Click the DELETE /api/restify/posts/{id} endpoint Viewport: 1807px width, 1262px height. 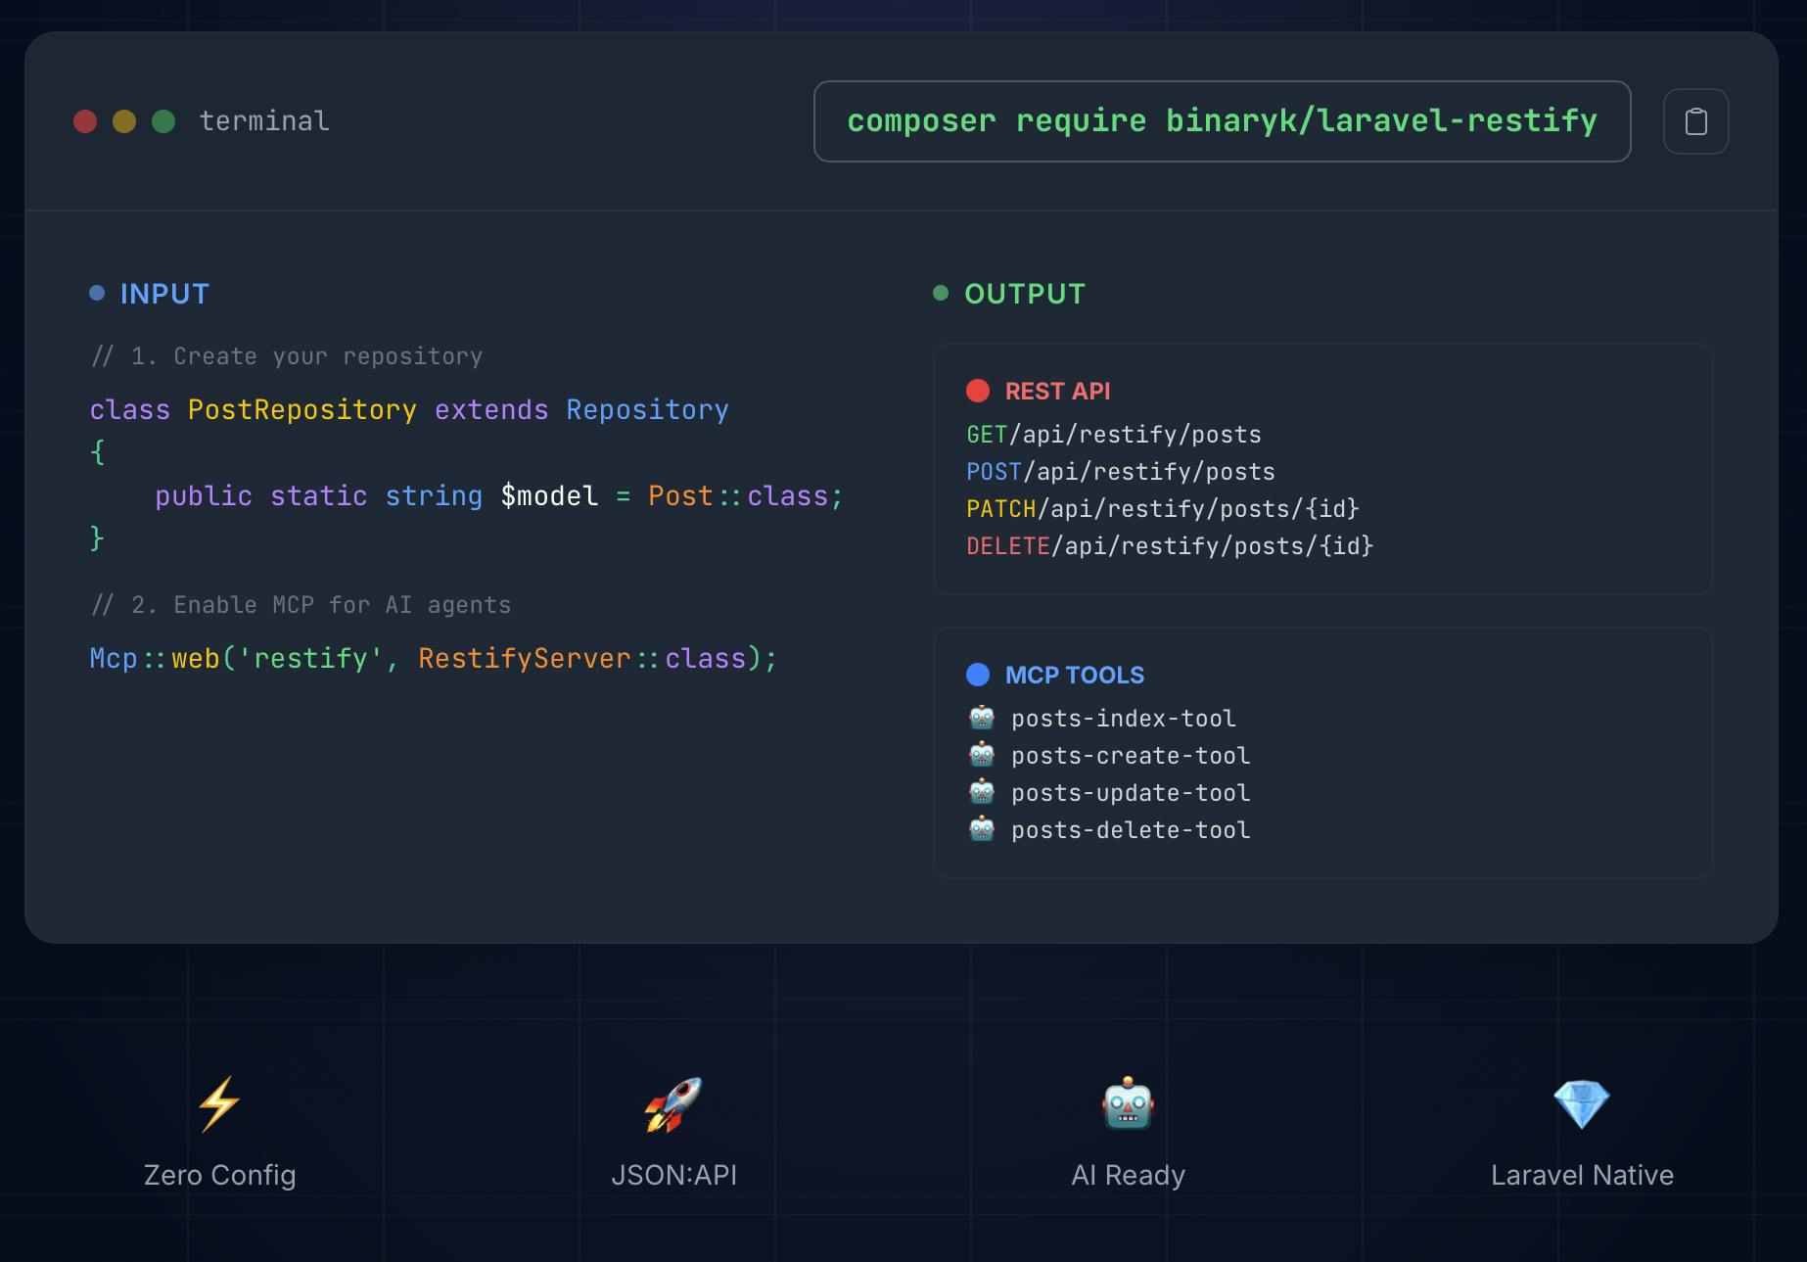pyautogui.click(x=1169, y=546)
